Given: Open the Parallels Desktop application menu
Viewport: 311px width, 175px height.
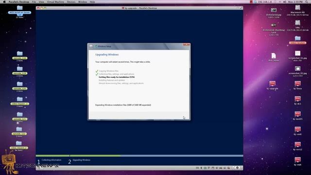Looking at the screenshot, I should click(19, 2).
